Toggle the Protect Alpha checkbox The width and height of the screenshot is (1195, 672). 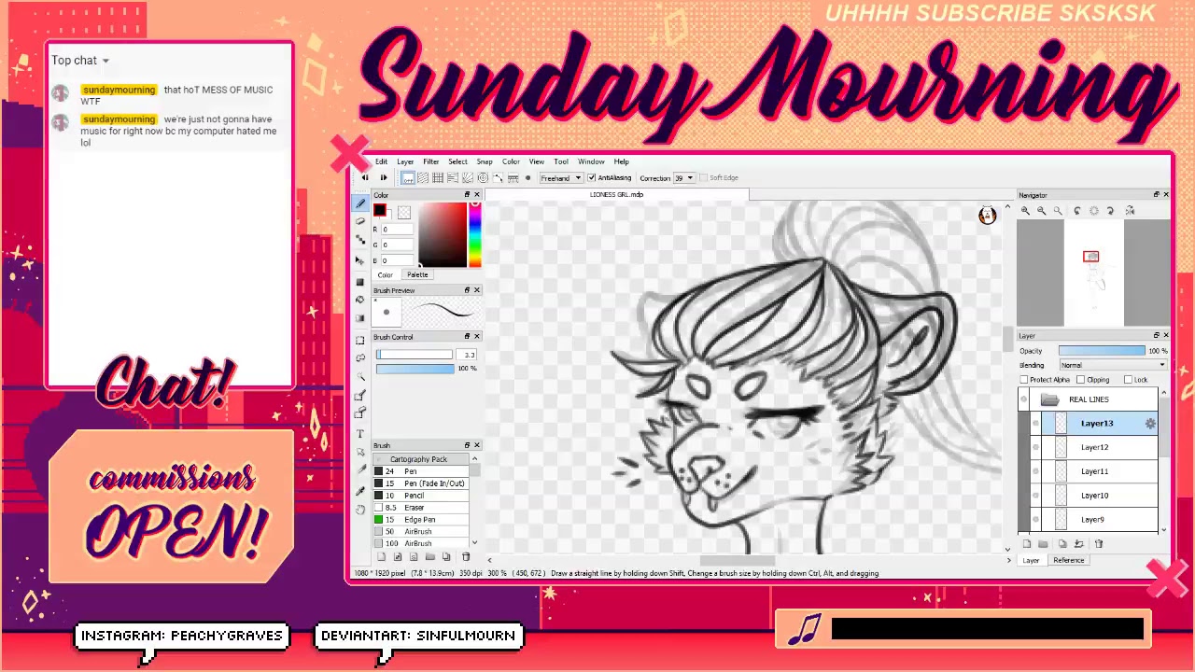1025,380
